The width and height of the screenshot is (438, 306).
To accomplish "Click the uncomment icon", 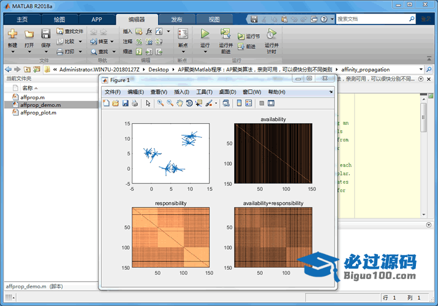I will click(149, 42).
